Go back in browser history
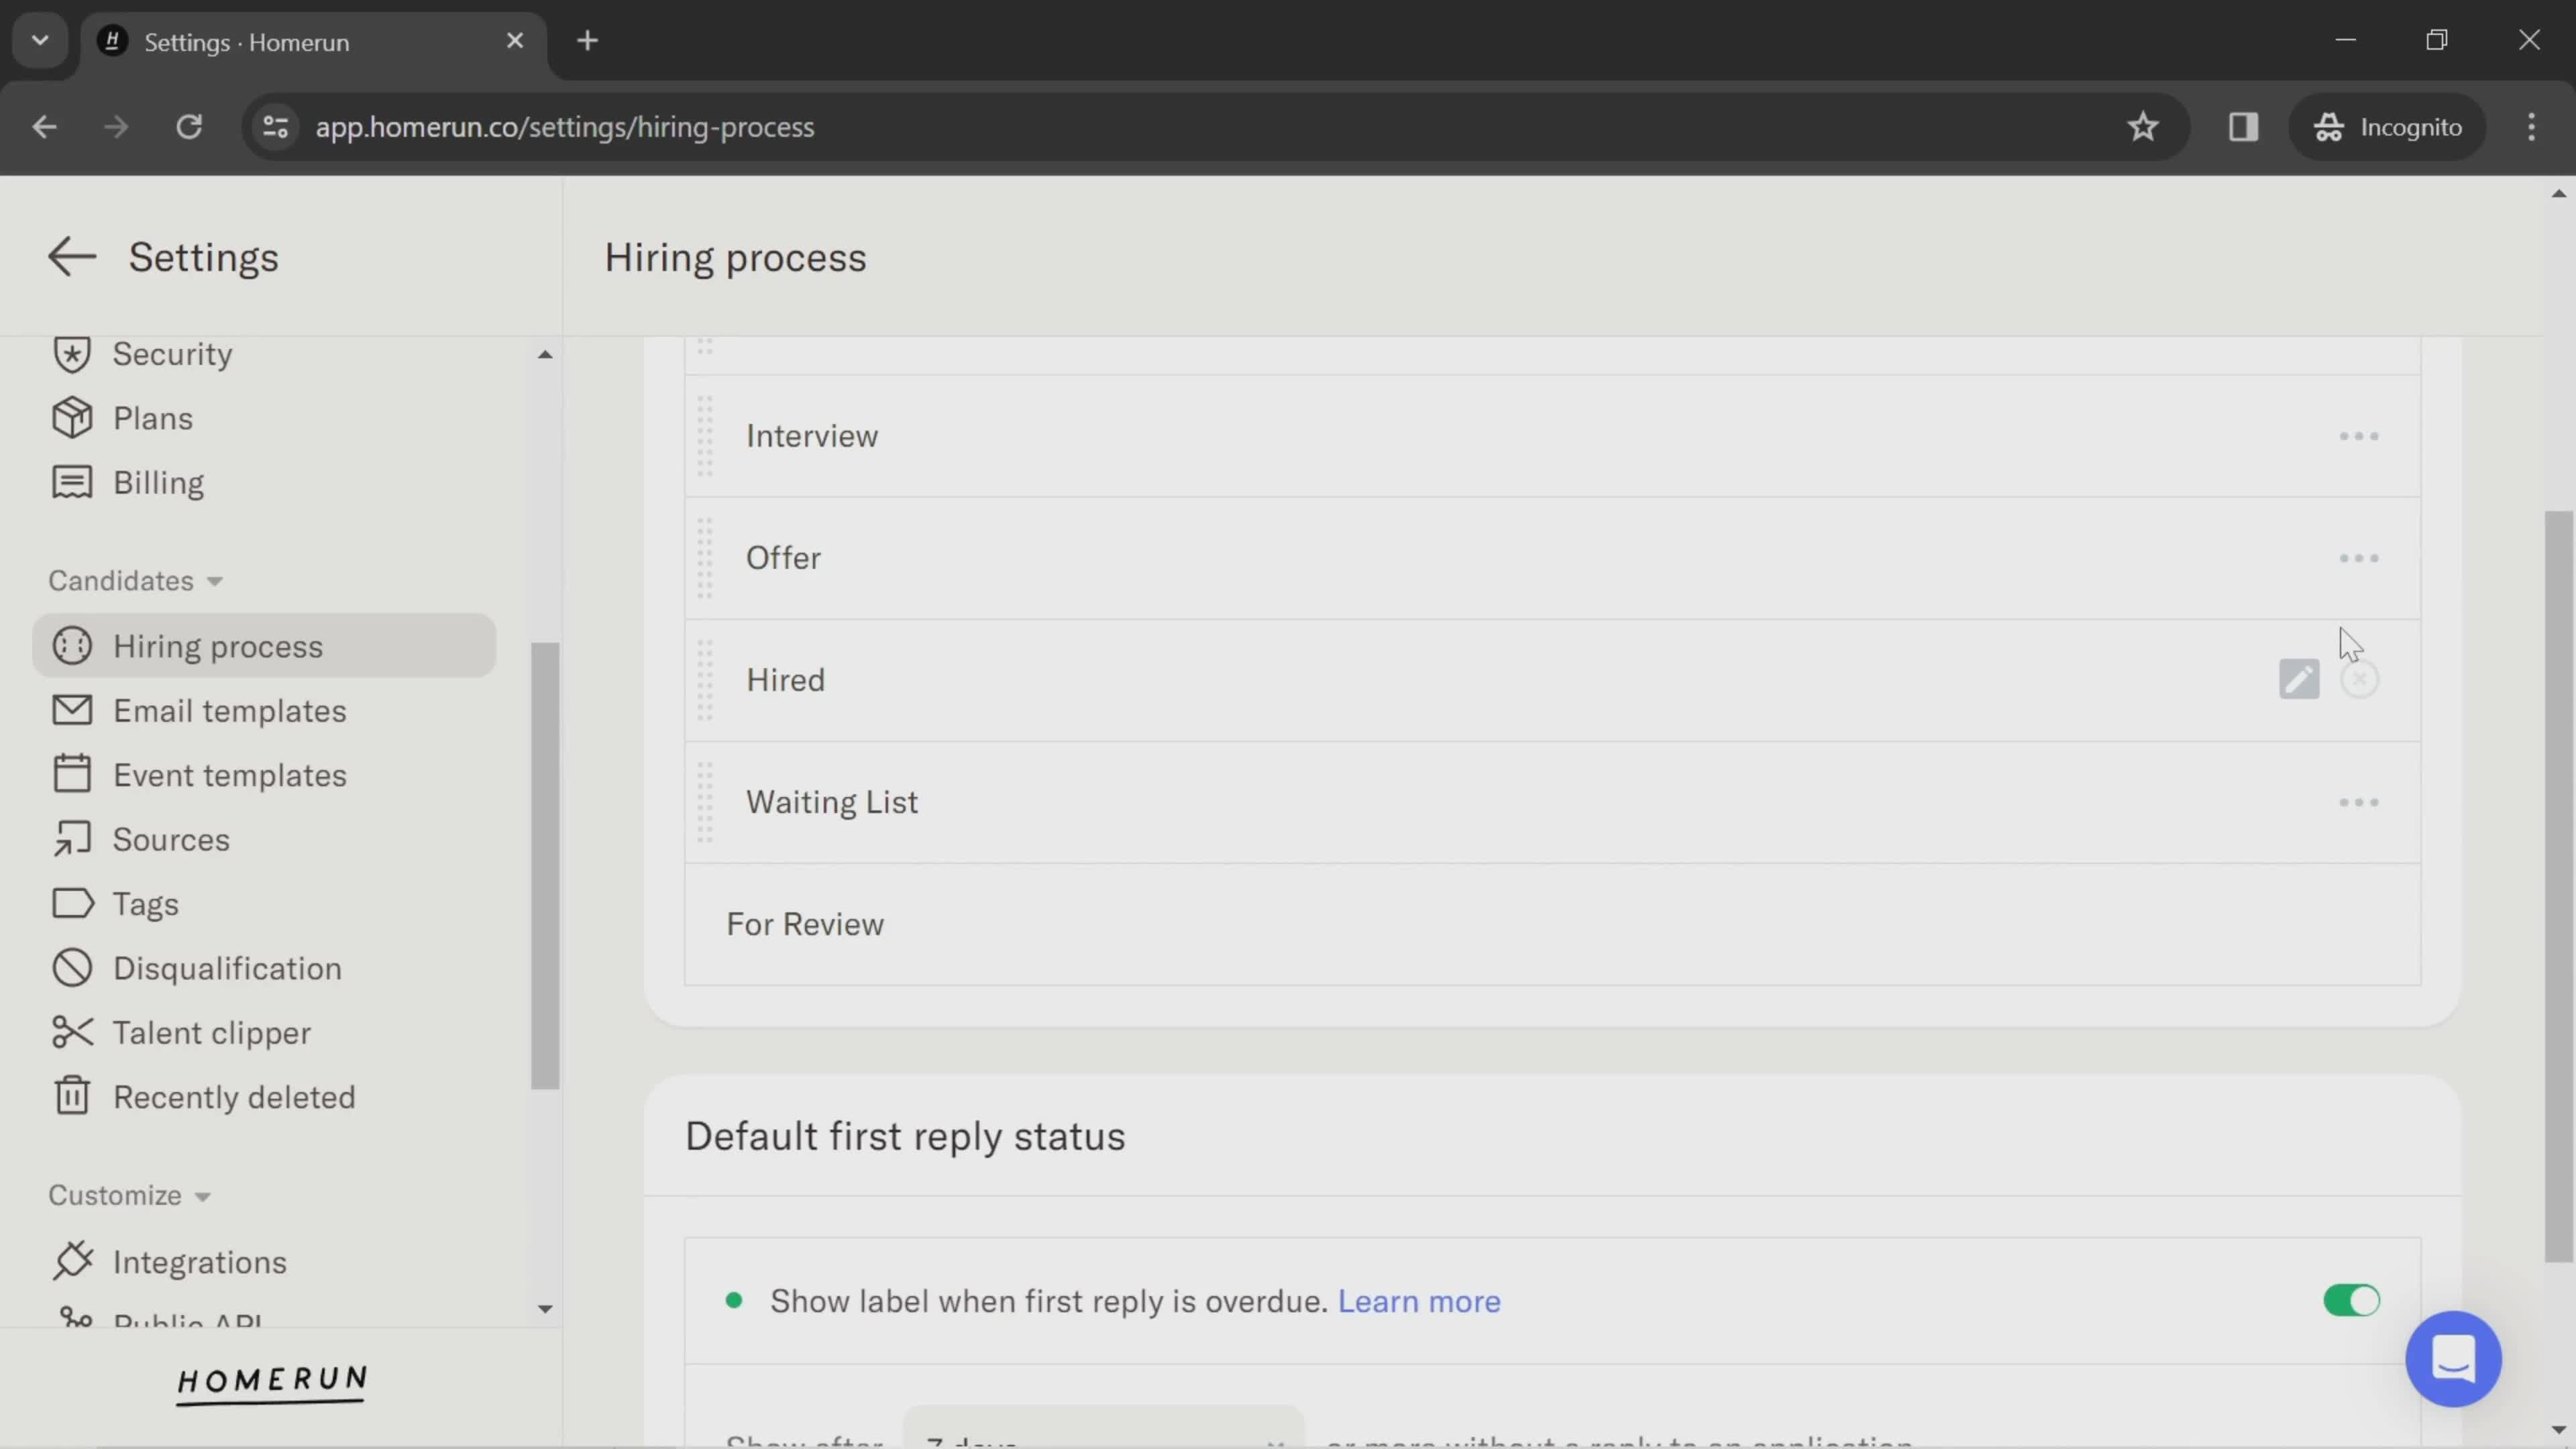 (x=44, y=127)
